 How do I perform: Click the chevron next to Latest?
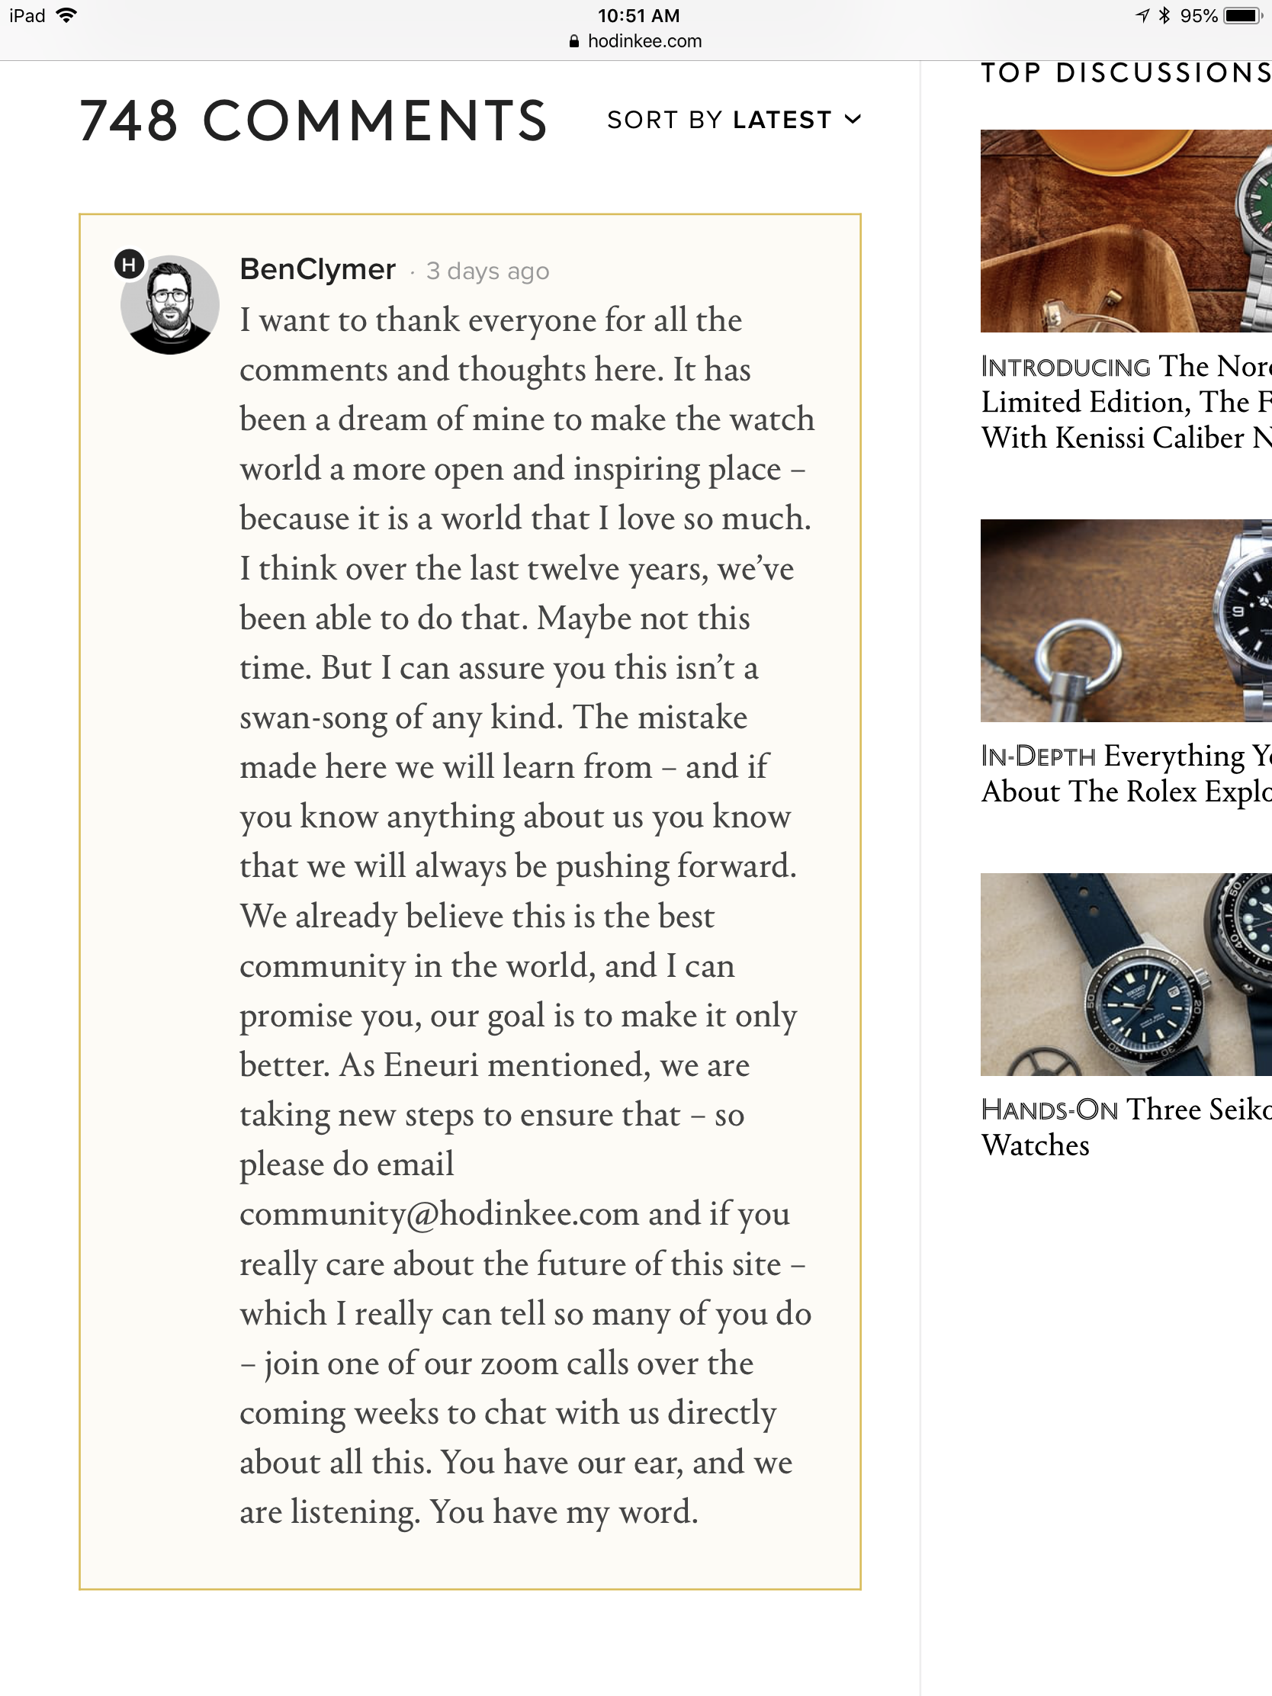click(x=853, y=119)
